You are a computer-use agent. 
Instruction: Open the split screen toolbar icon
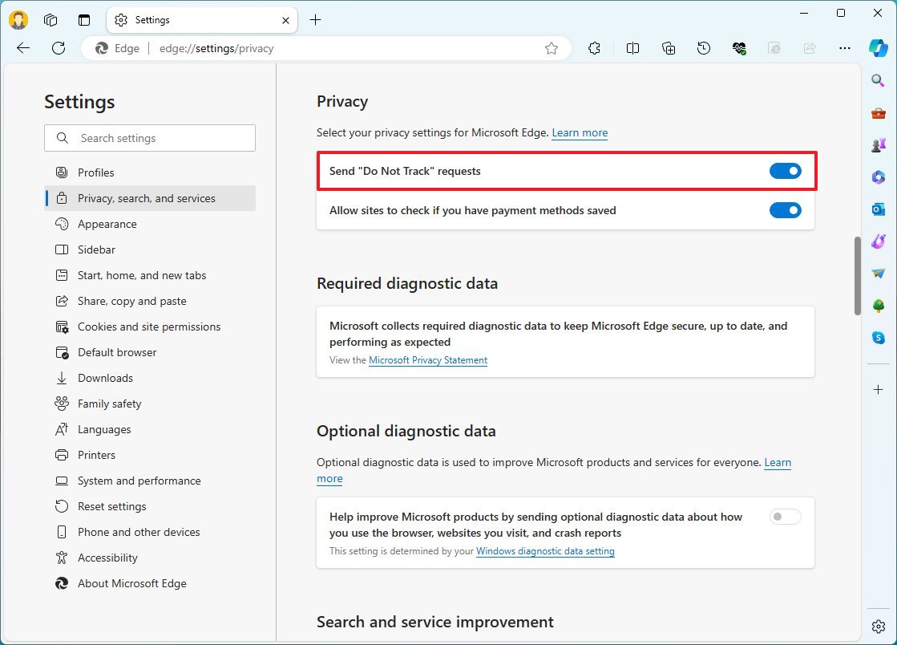[x=632, y=48]
